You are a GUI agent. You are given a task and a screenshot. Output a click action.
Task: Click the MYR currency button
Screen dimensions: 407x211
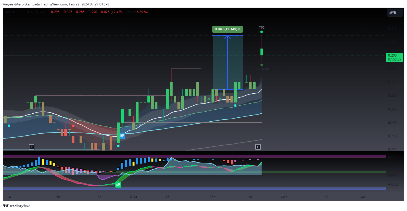coord(394,13)
